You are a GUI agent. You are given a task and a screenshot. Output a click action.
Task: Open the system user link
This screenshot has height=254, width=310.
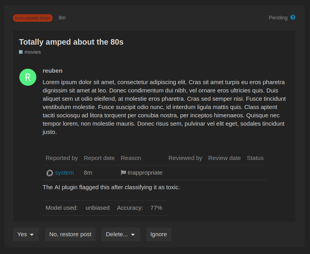point(64,173)
